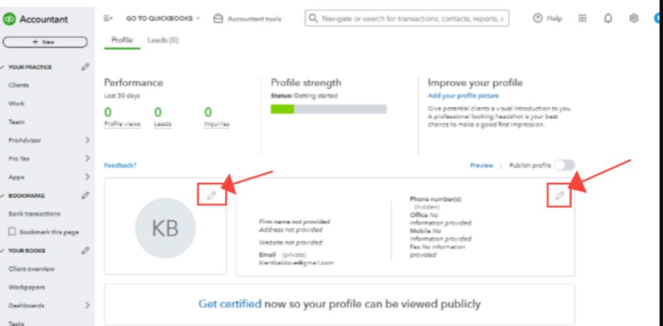This screenshot has height=326, width=663.
Task: Click the pencil icon in the contact details card
Action: [559, 195]
